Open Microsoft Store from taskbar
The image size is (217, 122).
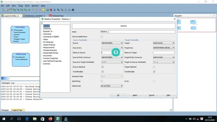click(42, 119)
